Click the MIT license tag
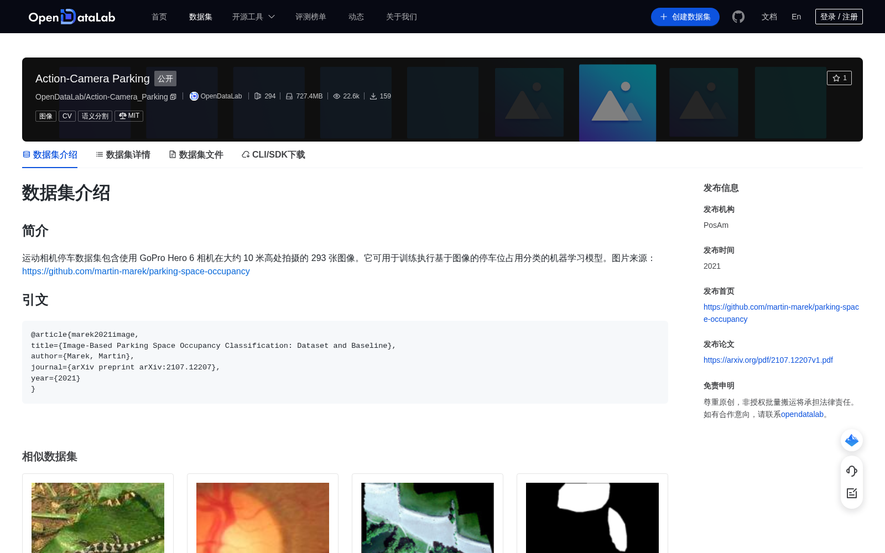Viewport: 885px width, 553px height. point(129,116)
